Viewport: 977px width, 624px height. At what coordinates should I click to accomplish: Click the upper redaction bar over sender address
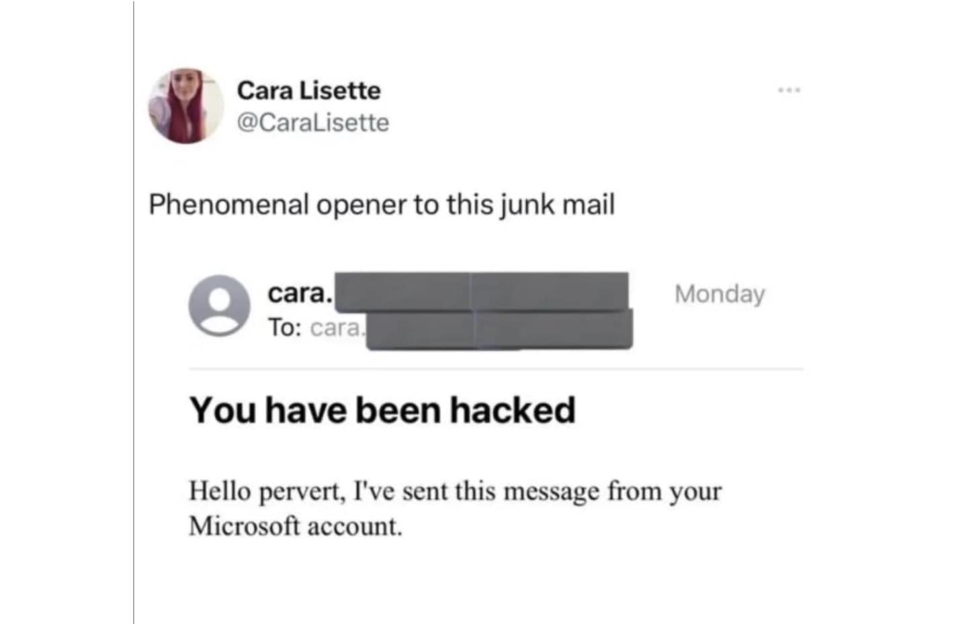[481, 291]
